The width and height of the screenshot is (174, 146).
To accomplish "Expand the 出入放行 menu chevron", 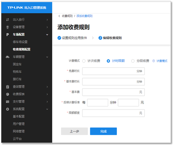I will click(x=47, y=20).
